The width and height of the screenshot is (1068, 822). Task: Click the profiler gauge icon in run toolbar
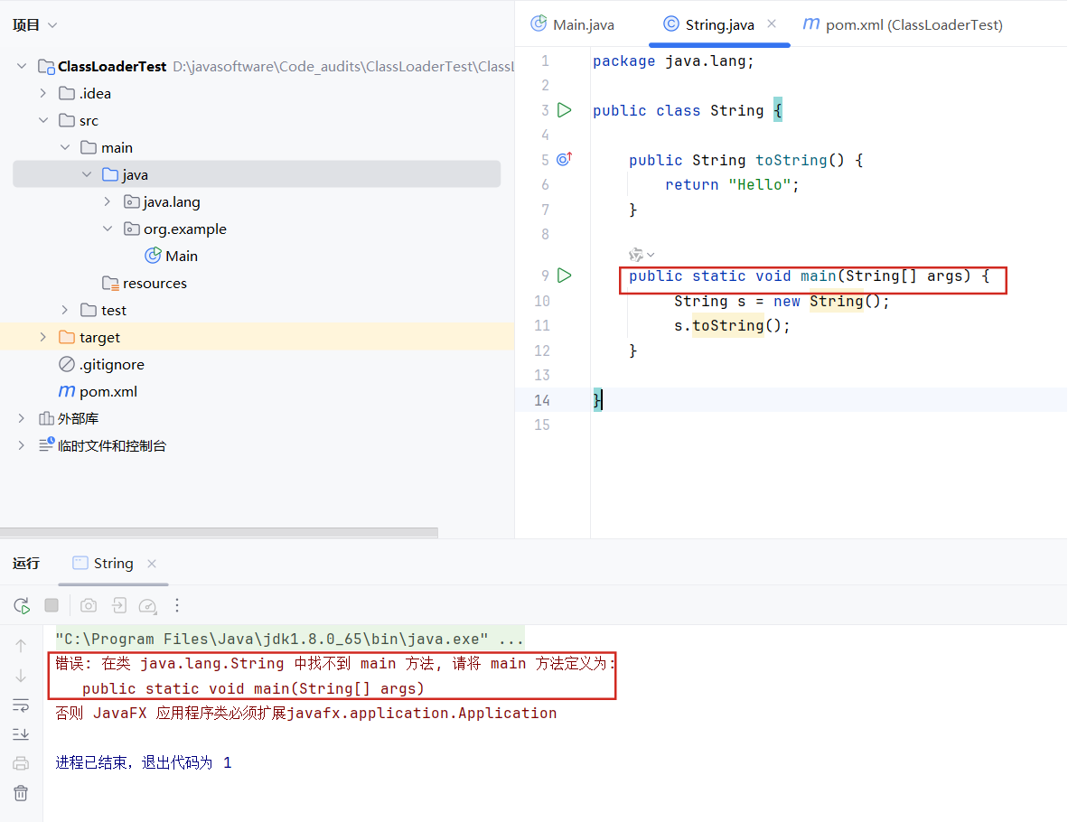(x=148, y=605)
